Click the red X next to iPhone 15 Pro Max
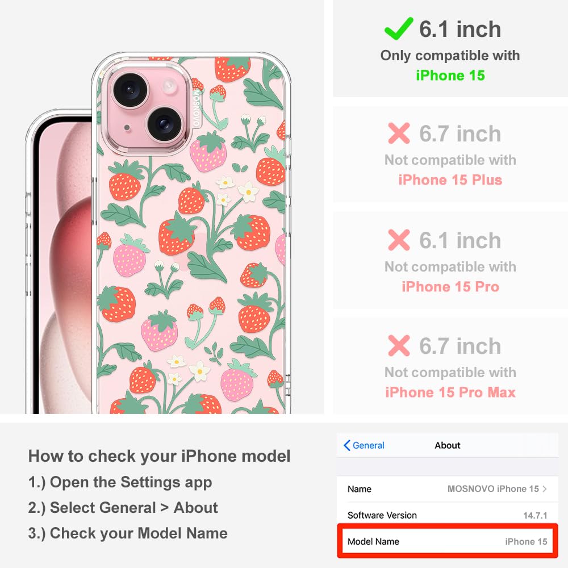 [399, 345]
